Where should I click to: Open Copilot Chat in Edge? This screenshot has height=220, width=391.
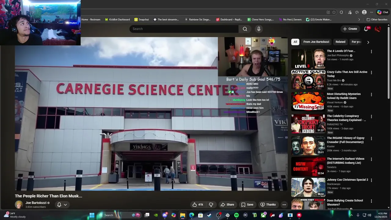click(x=383, y=12)
